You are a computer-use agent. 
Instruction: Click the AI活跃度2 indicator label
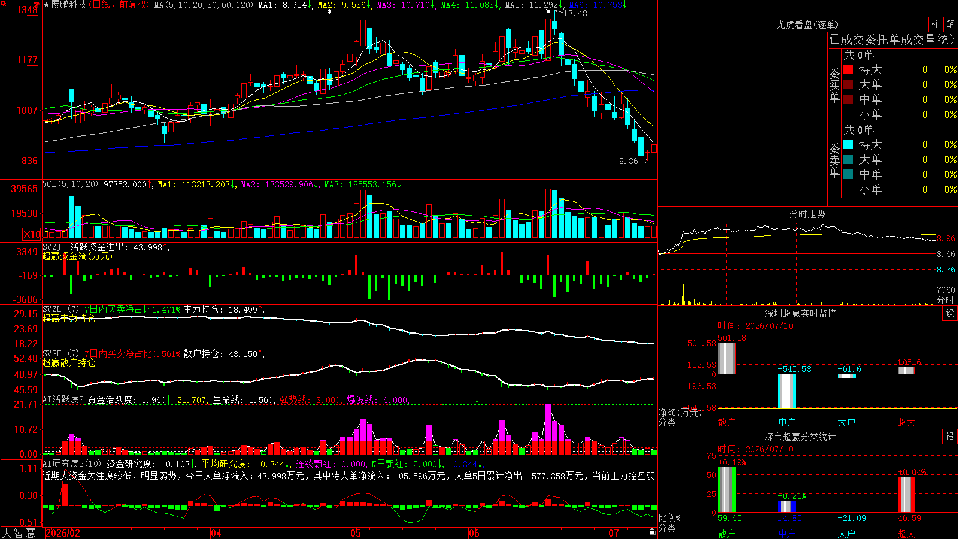[63, 399]
